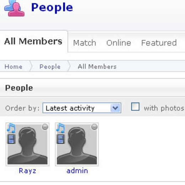Go to Home in breadcrumb
Image resolution: width=185 pixels, height=185 pixels.
[x=14, y=67]
